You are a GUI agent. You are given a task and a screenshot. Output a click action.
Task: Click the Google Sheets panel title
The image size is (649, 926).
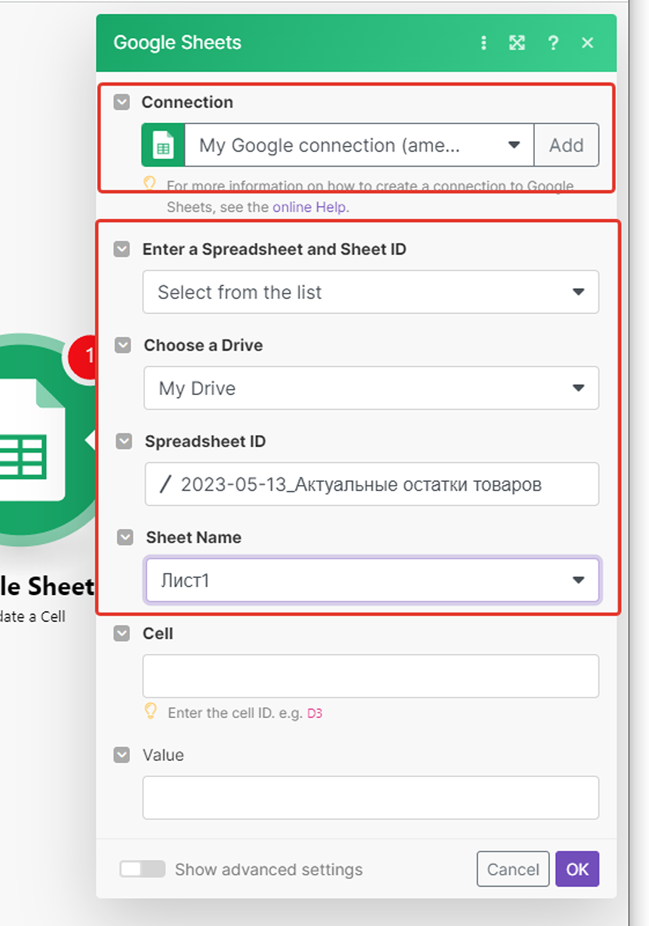[177, 42]
